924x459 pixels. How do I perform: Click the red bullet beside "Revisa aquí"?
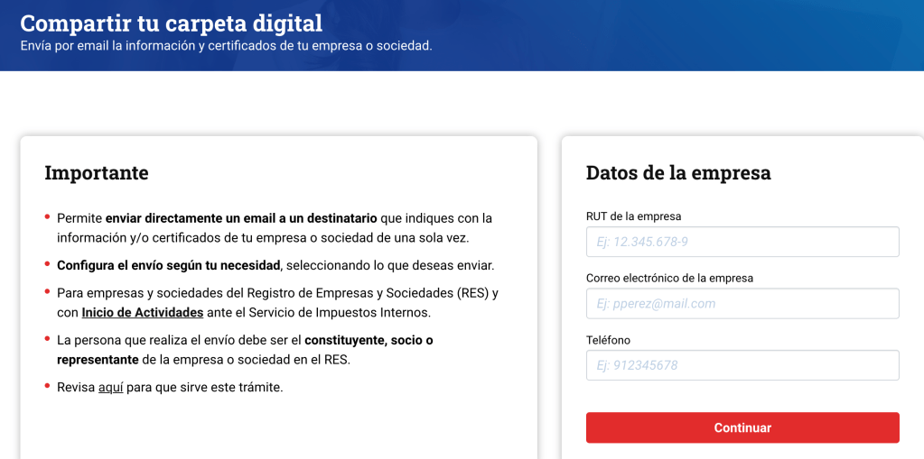(x=47, y=387)
